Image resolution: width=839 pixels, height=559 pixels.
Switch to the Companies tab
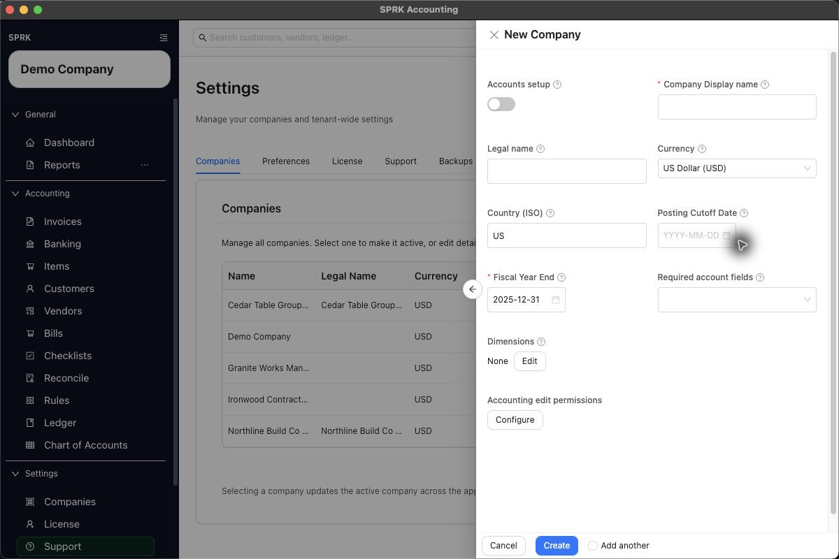(x=217, y=161)
